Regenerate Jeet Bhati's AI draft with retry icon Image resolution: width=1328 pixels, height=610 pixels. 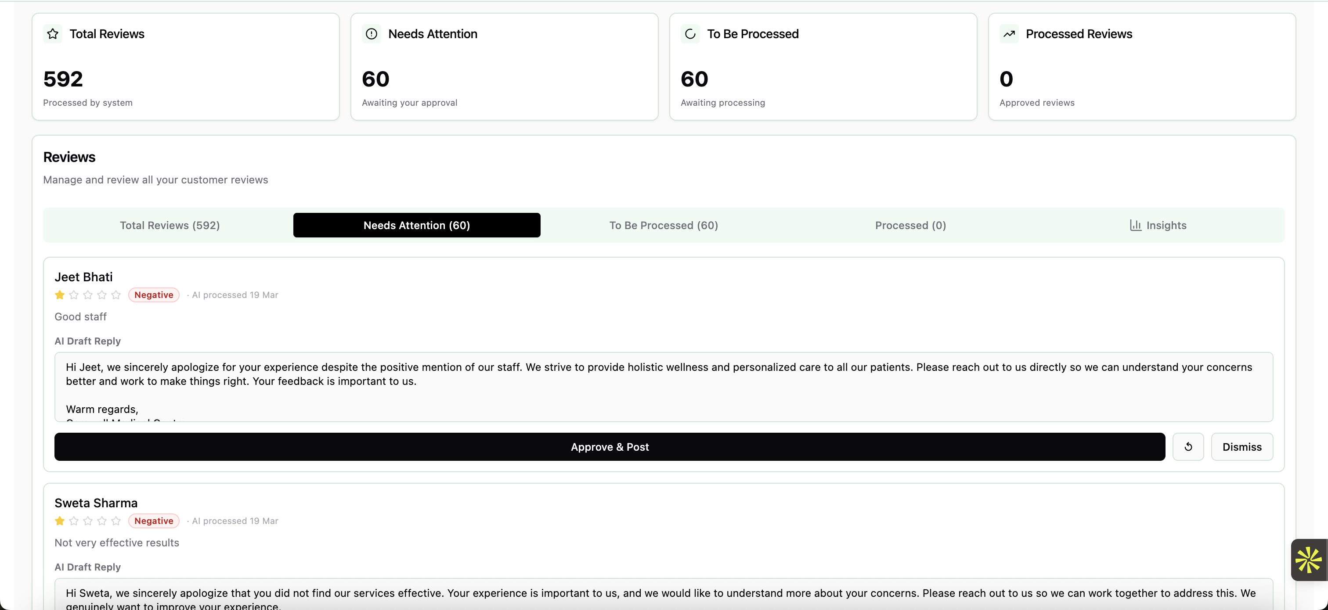1188,446
